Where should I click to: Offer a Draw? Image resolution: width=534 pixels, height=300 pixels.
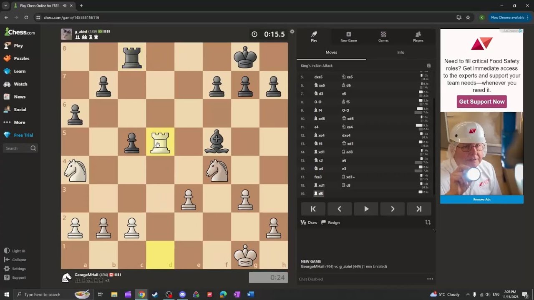[x=309, y=222]
